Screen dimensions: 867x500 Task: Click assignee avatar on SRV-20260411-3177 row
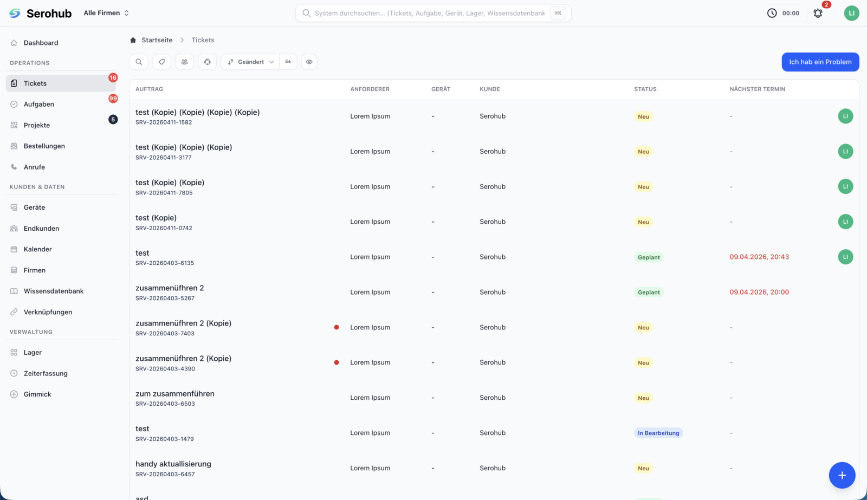[845, 151]
